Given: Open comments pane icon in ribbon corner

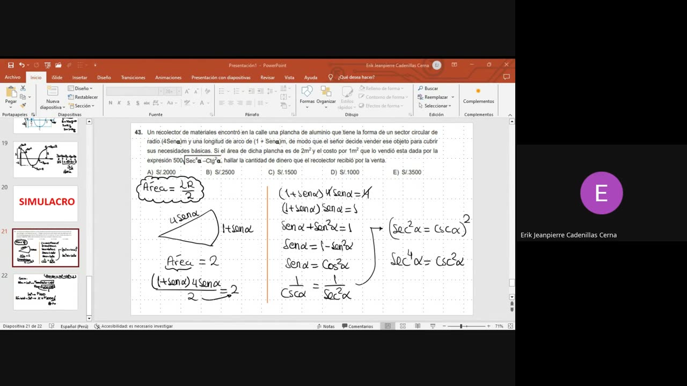Looking at the screenshot, I should point(506,77).
